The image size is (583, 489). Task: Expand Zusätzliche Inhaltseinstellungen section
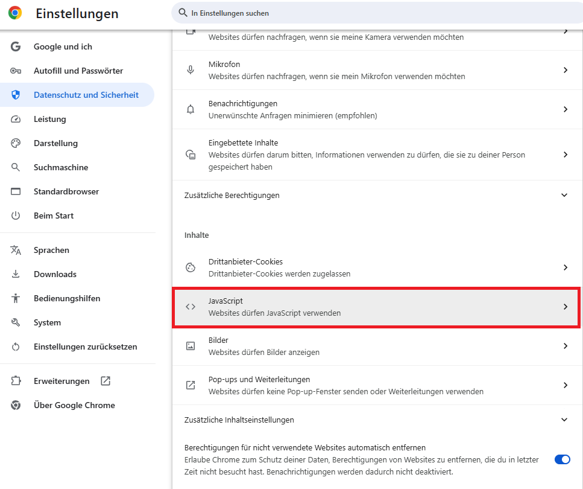pyautogui.click(x=564, y=420)
